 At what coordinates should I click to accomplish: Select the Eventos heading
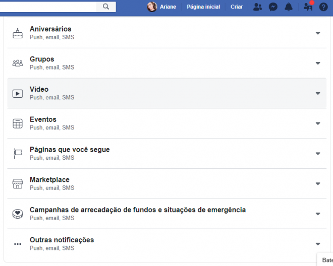tap(43, 119)
